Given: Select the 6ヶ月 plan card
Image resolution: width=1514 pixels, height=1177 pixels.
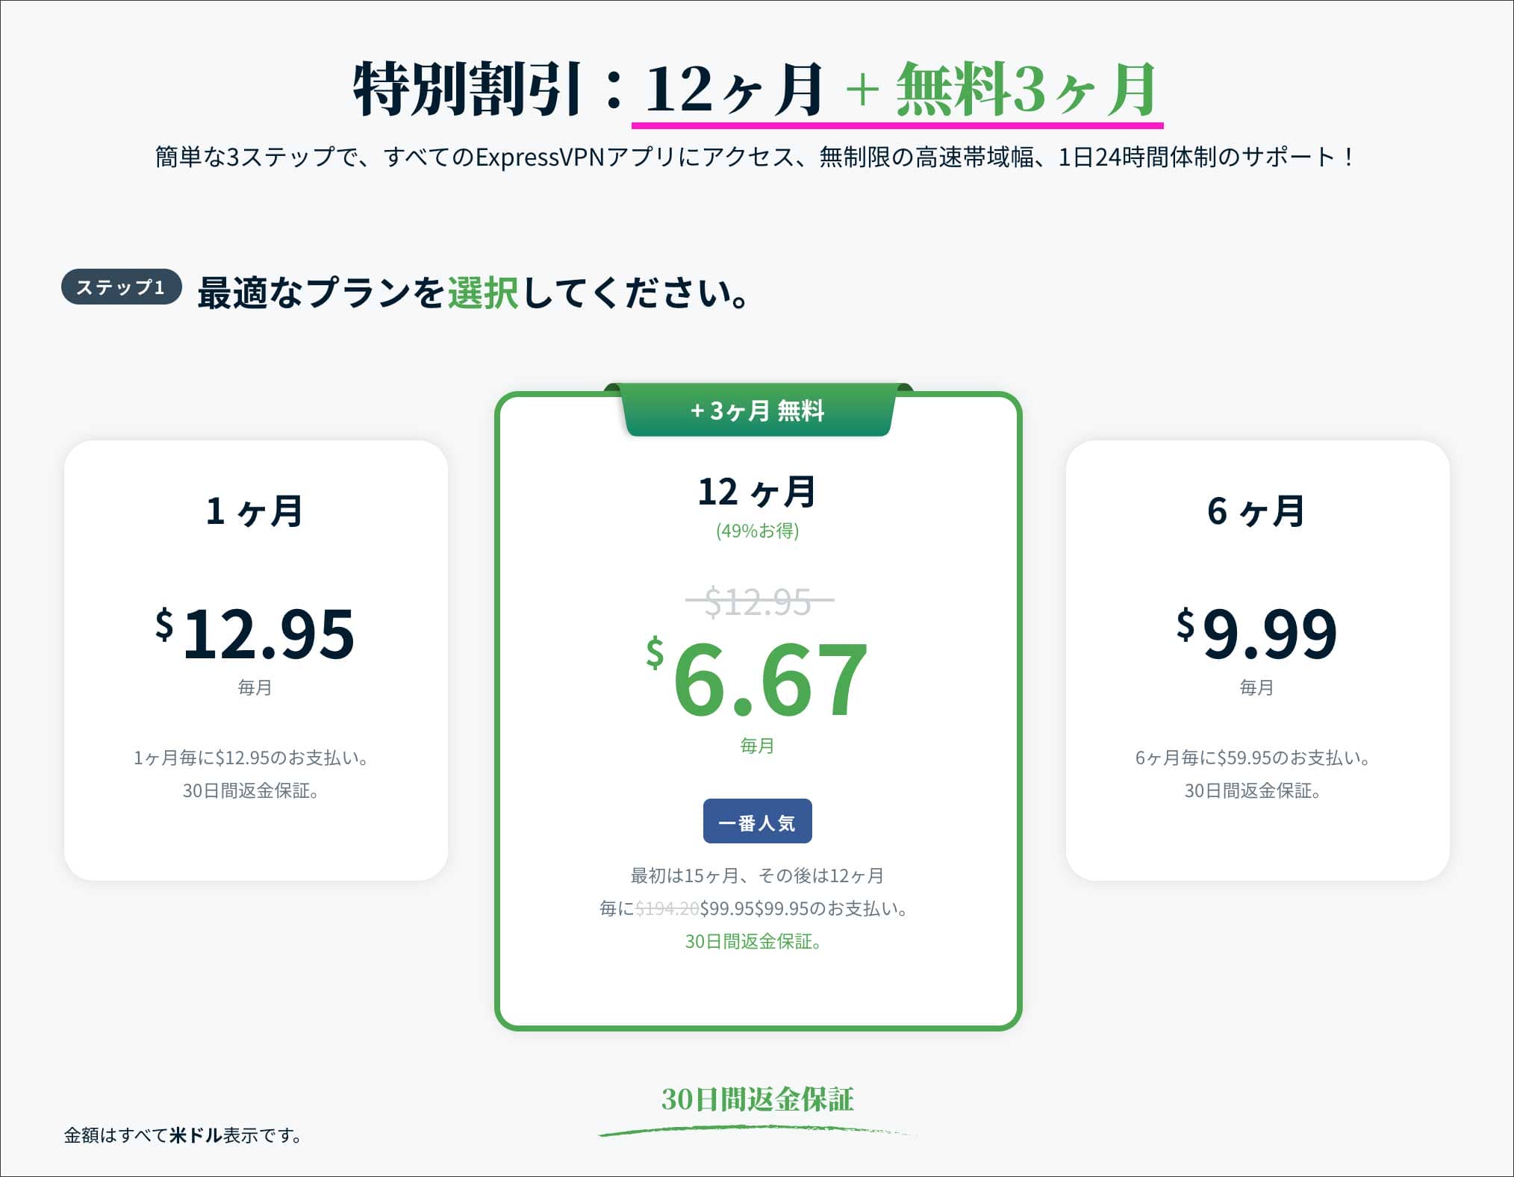Looking at the screenshot, I should (x=1257, y=660).
